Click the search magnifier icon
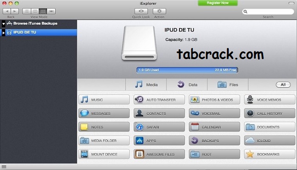The image size is (297, 170). (245, 11)
